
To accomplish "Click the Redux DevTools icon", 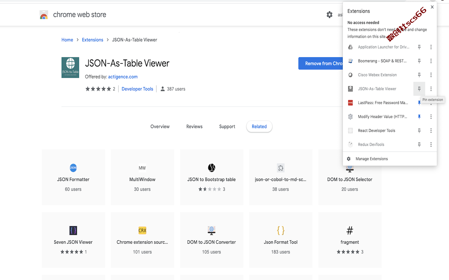I will 350,145.
